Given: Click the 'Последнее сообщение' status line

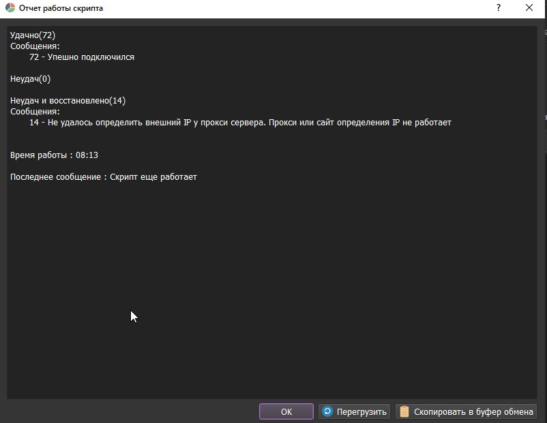Looking at the screenshot, I should tap(103, 176).
